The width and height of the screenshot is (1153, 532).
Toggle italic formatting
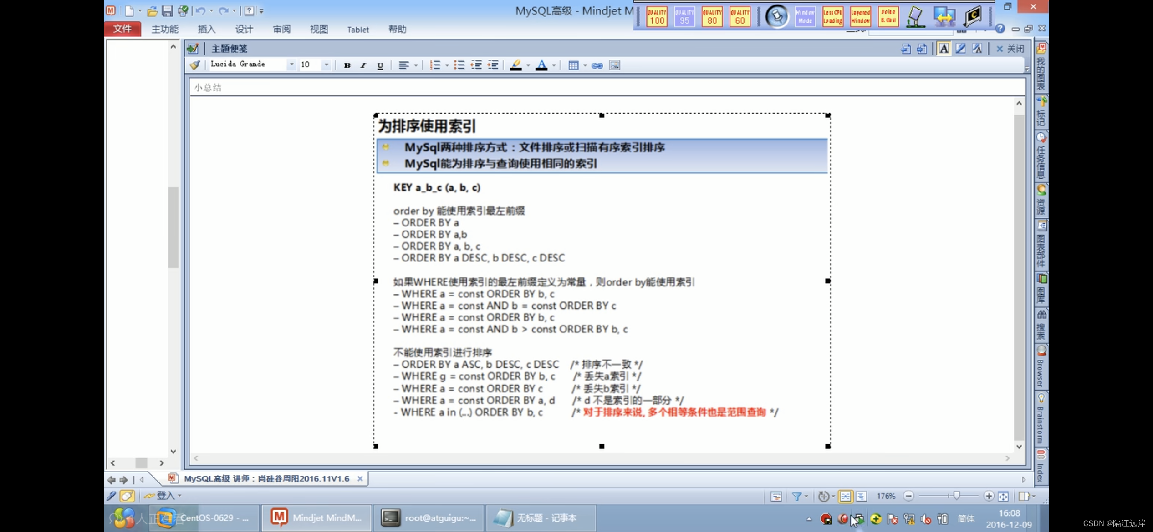coord(363,65)
